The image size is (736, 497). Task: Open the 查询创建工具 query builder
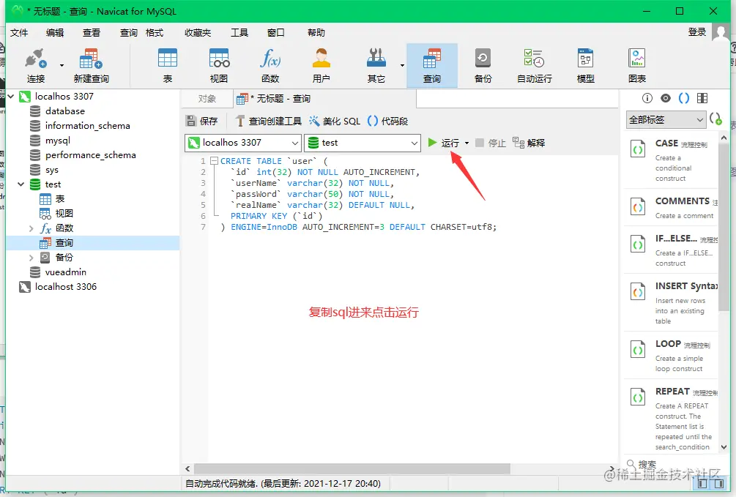tap(269, 121)
